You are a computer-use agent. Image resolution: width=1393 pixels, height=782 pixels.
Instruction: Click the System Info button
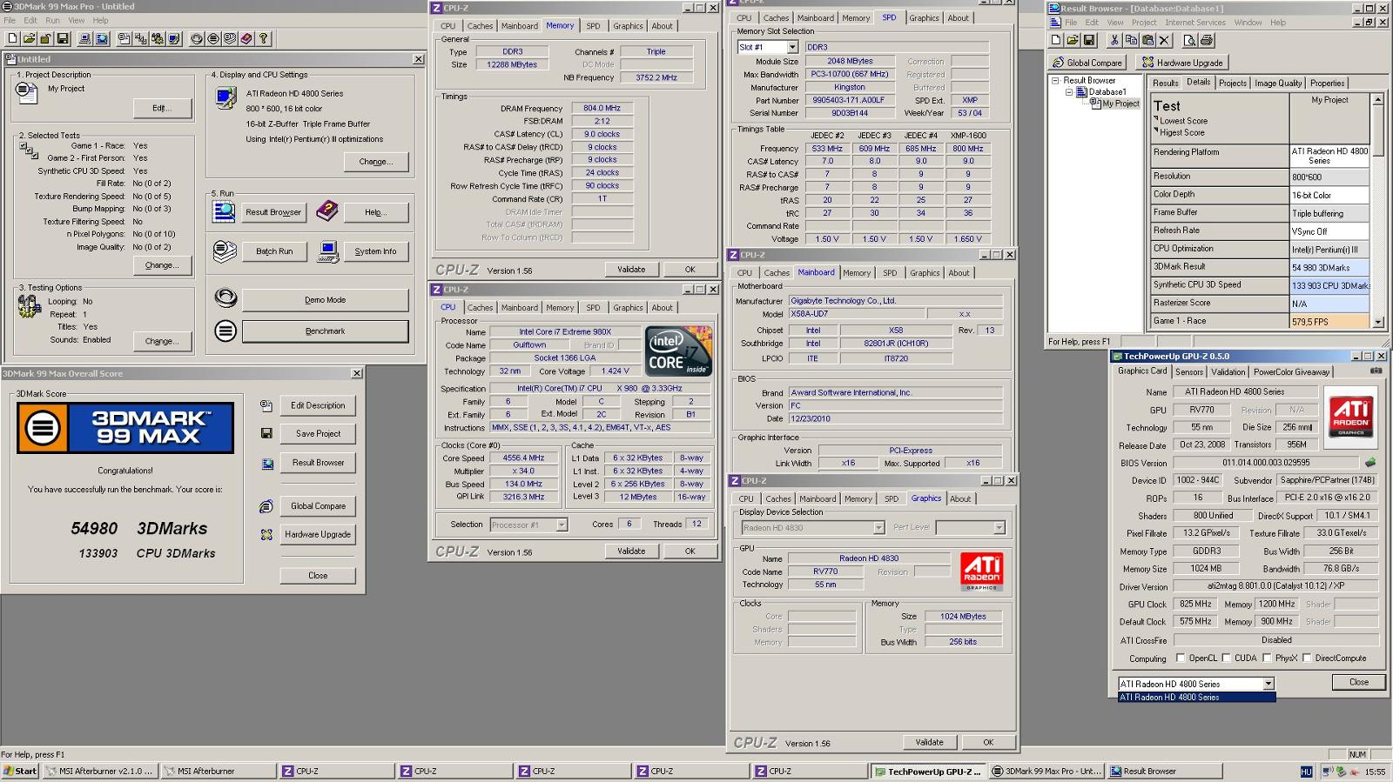[x=375, y=251]
